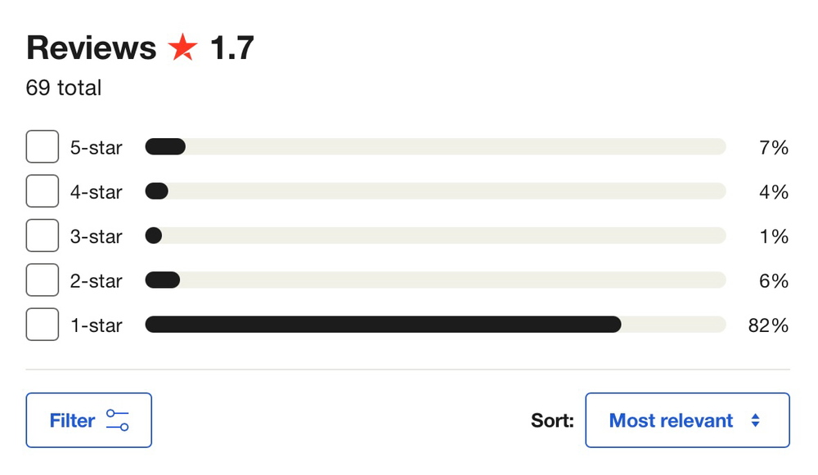Screen dimensions: 818x475
Task: Click the 69 total reviews count
Action: tap(63, 88)
